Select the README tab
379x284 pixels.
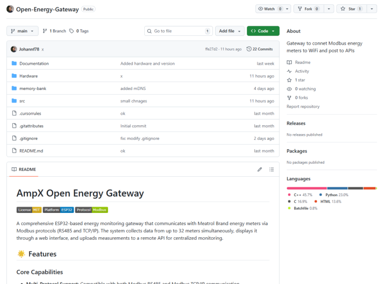click(x=24, y=169)
